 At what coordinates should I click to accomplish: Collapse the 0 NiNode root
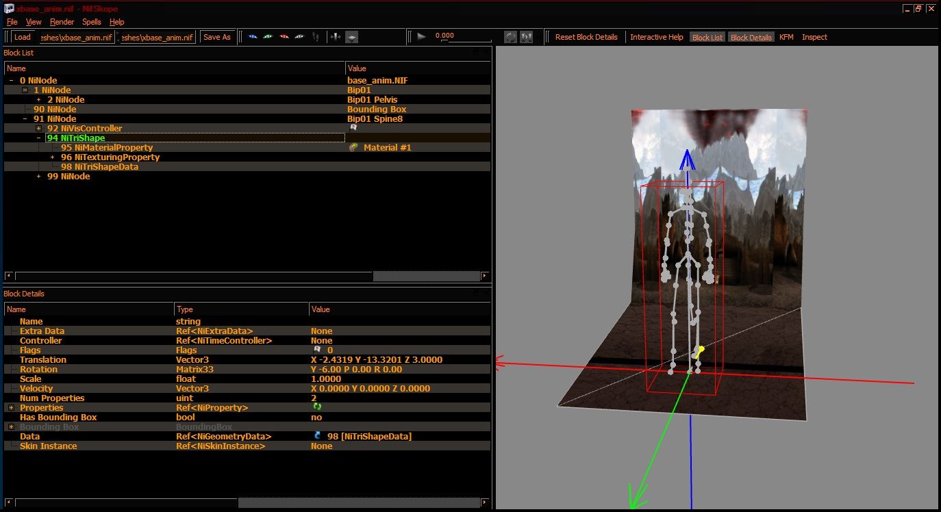tap(11, 81)
